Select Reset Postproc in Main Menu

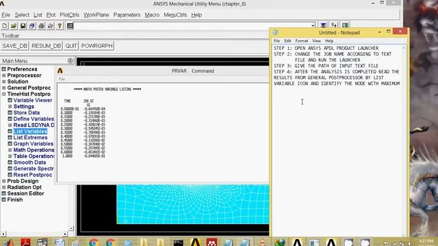tap(33, 175)
